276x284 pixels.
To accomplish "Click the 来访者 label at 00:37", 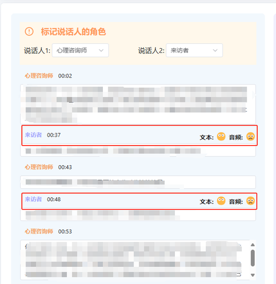I will 34,135.
